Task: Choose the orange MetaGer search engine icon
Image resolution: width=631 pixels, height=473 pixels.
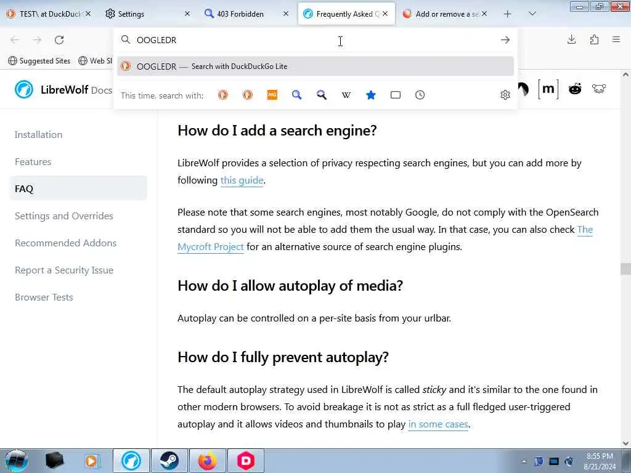Action: pyautogui.click(x=272, y=95)
